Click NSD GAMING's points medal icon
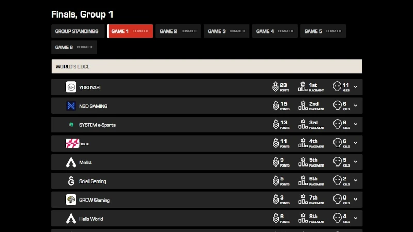Image resolution: width=413 pixels, height=232 pixels. [276, 105]
